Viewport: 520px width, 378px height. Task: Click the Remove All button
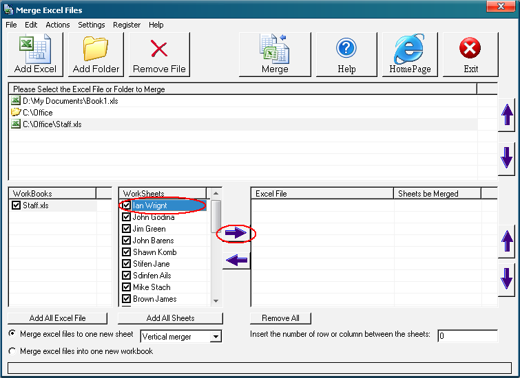tap(280, 318)
